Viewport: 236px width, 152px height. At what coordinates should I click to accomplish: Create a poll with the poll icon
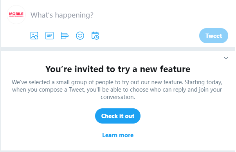(65, 36)
